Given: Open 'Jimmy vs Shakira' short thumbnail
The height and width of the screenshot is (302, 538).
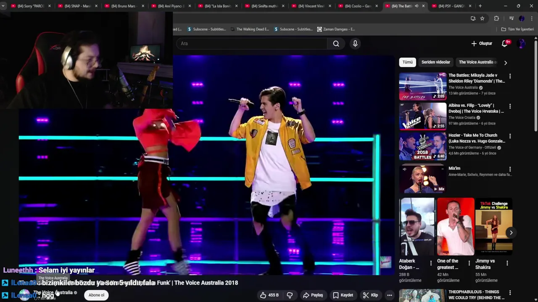Looking at the screenshot, I should 493,226.
